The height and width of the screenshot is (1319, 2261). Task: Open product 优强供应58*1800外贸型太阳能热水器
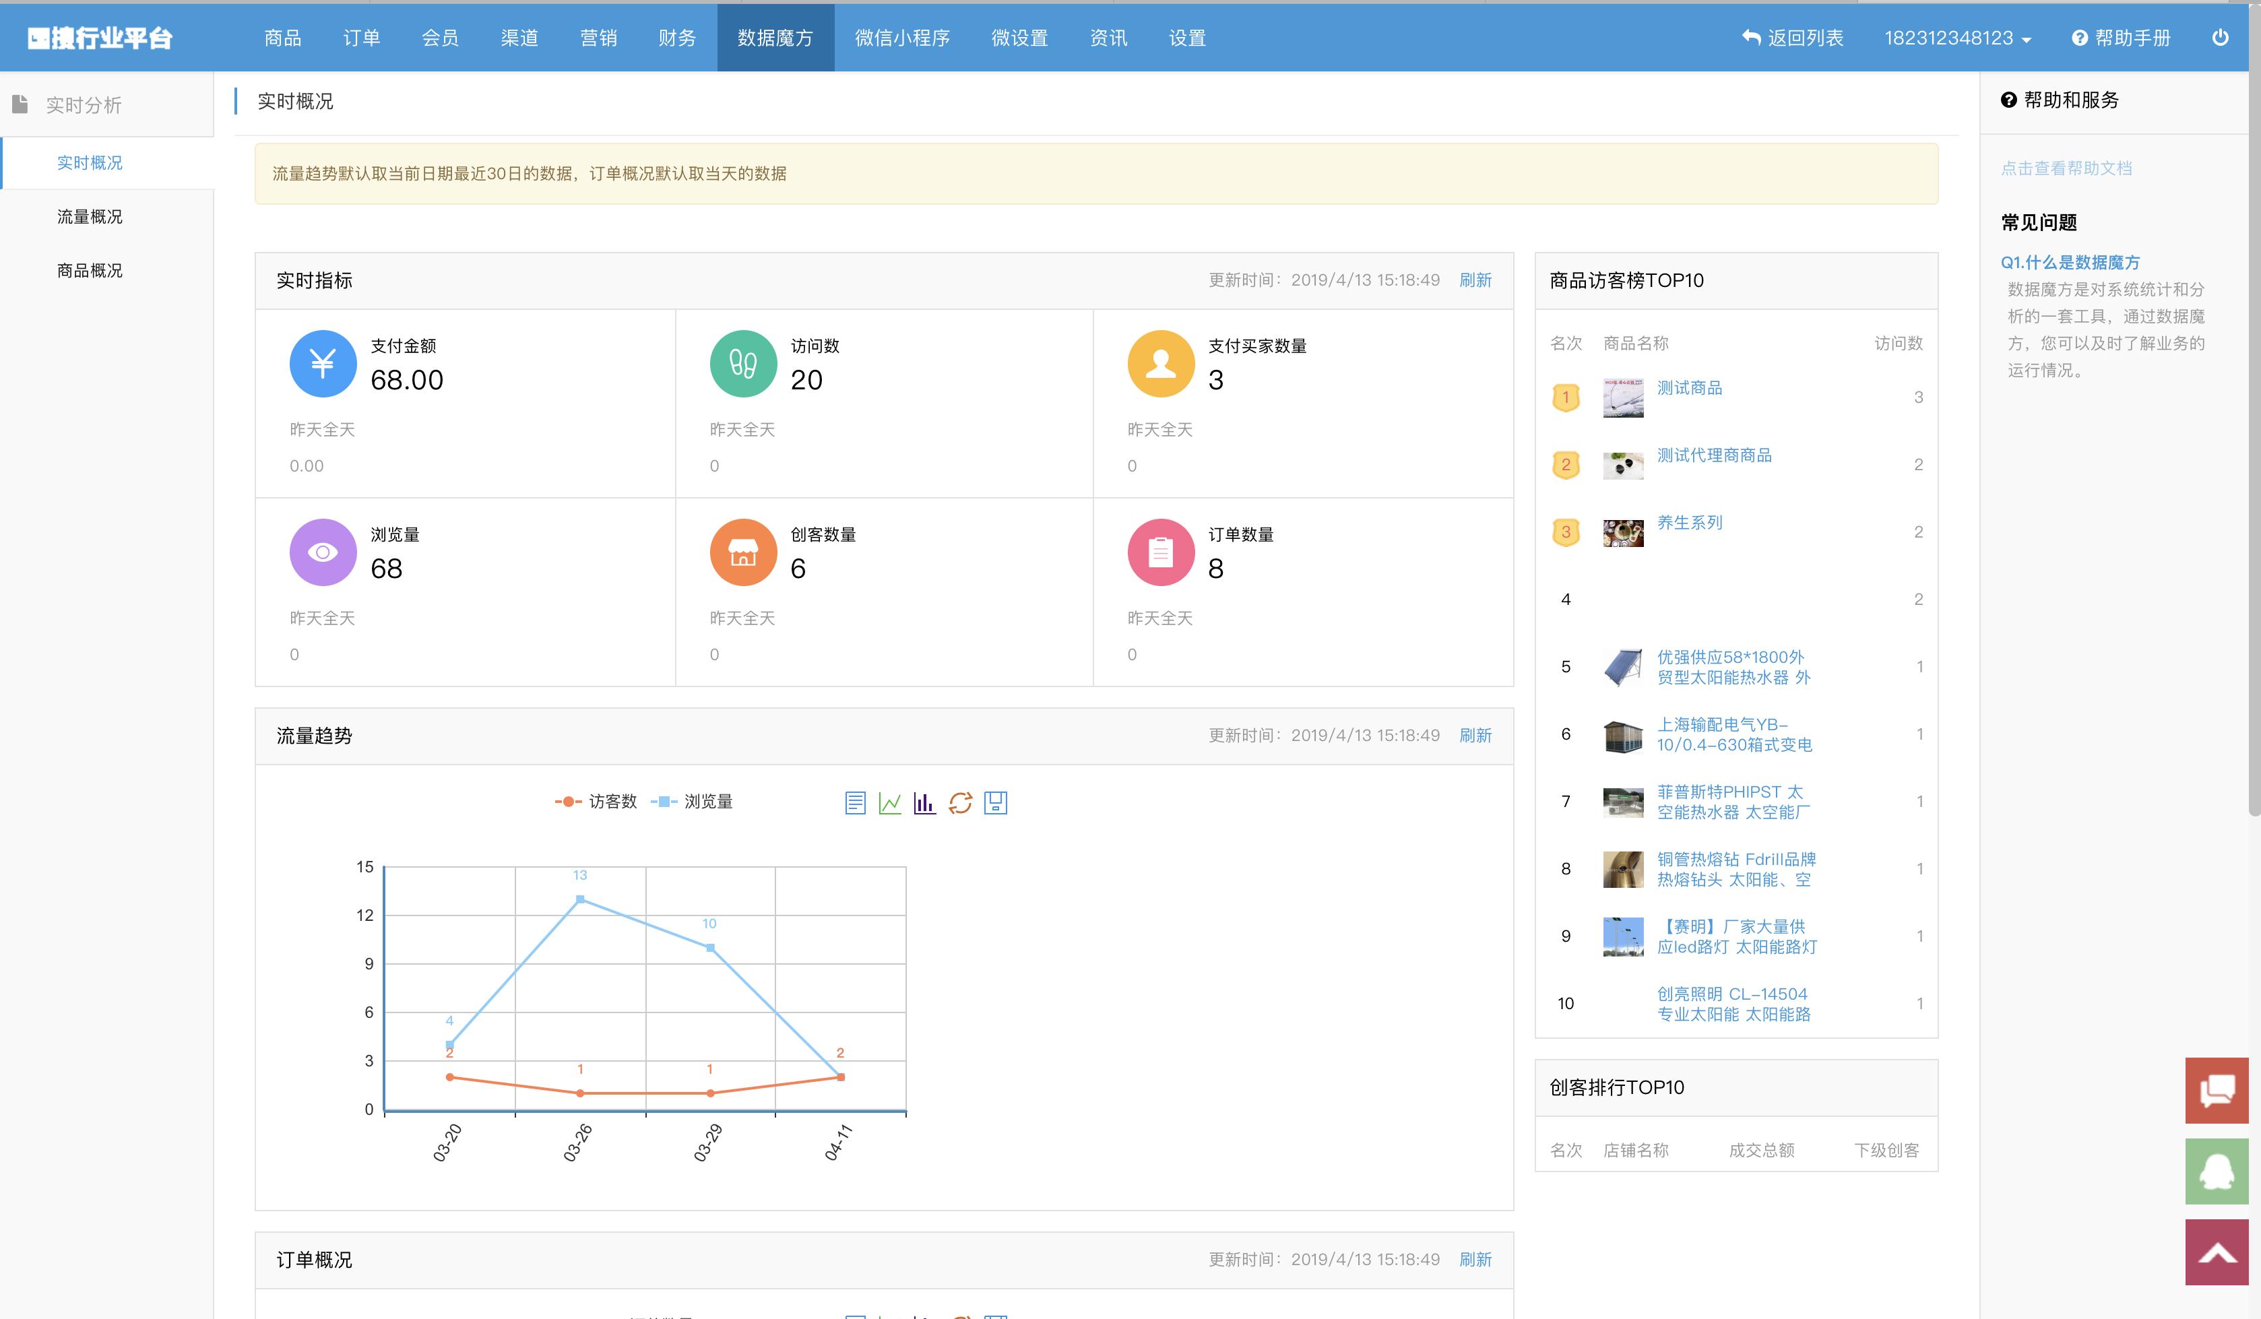click(1733, 667)
